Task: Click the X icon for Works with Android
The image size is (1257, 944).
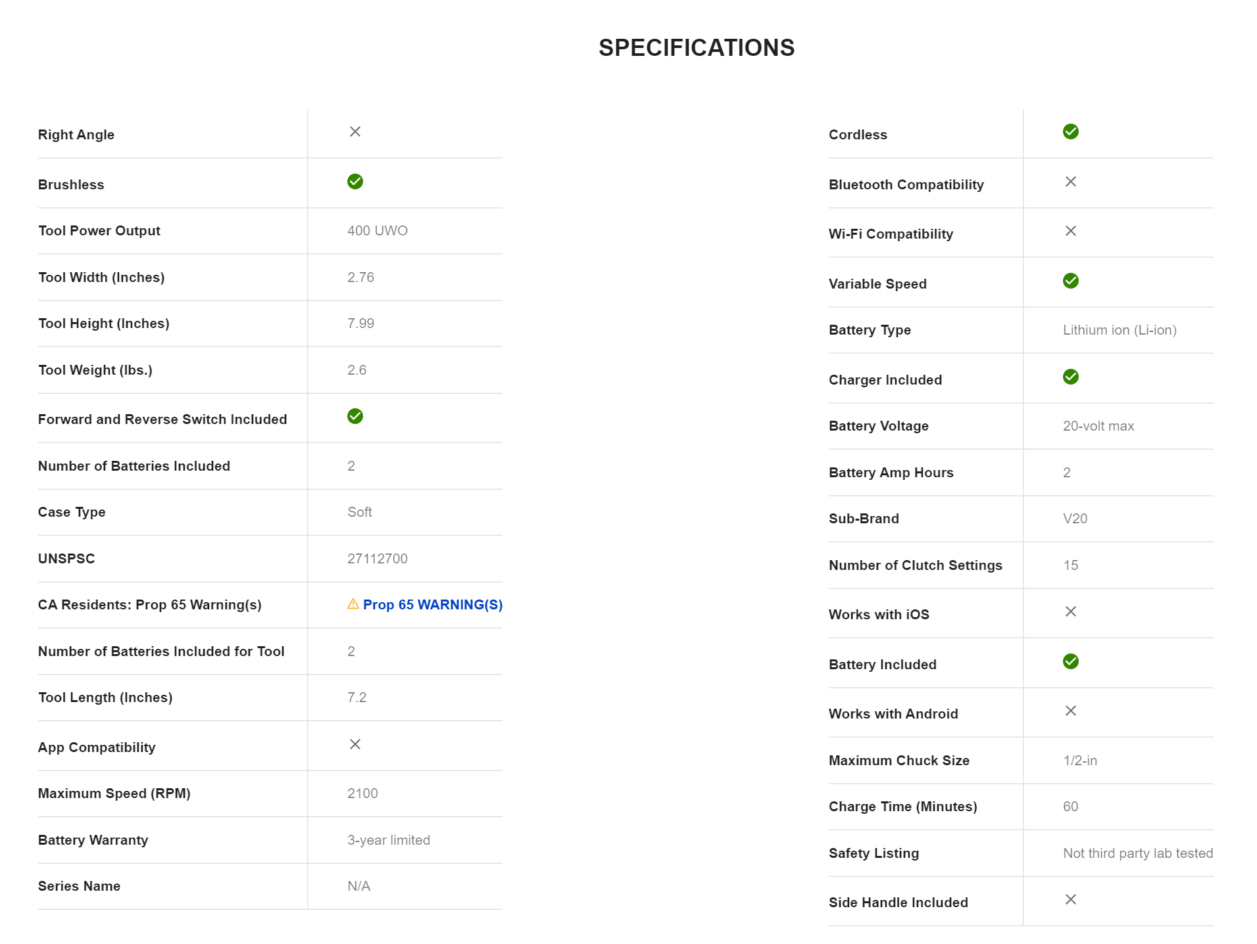Action: pyautogui.click(x=1071, y=711)
